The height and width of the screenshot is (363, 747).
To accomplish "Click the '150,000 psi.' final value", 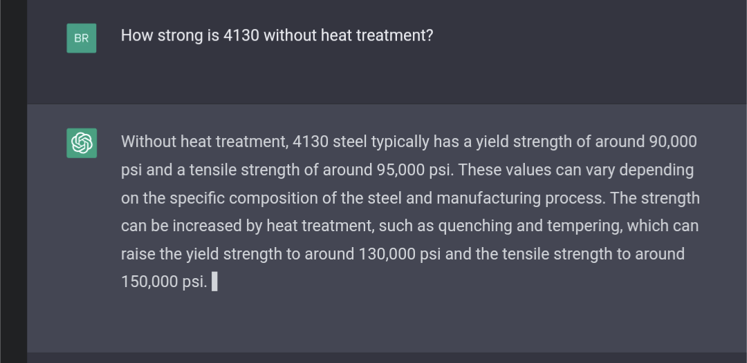I will click(x=165, y=282).
